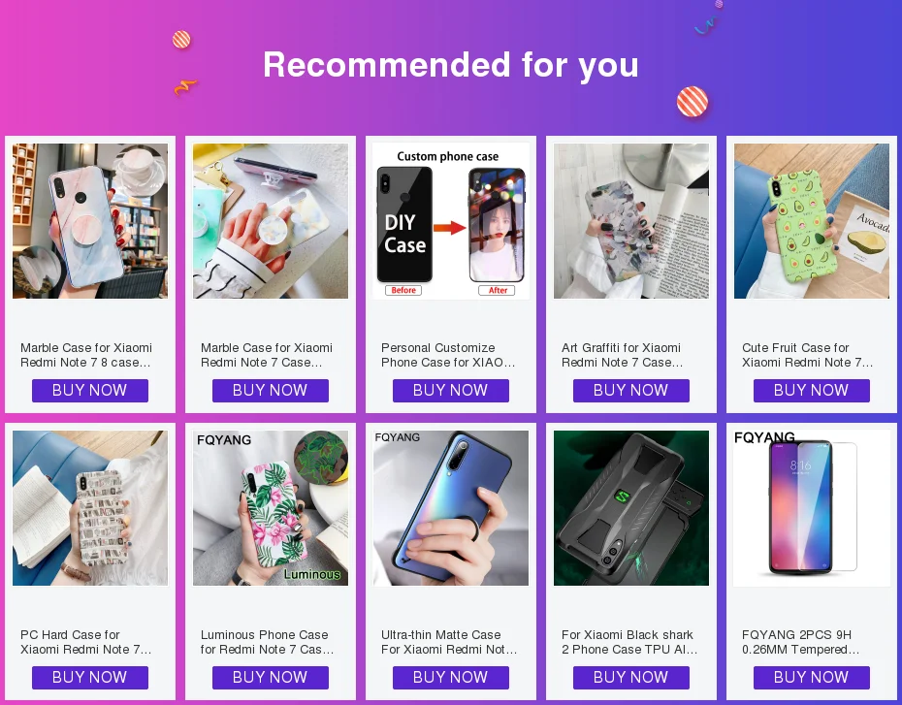Click BUY NOW under Xiaomi Black shark case
Screen dimensions: 902x705
click(631, 678)
